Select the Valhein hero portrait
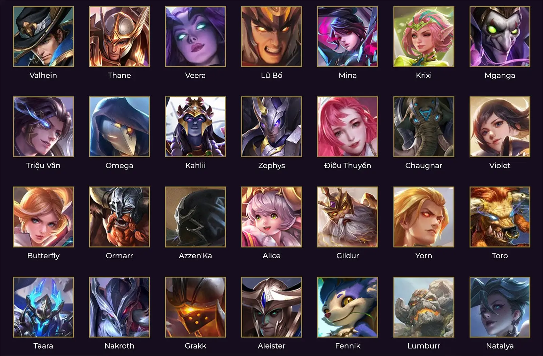The width and height of the screenshot is (543, 356). [x=43, y=37]
